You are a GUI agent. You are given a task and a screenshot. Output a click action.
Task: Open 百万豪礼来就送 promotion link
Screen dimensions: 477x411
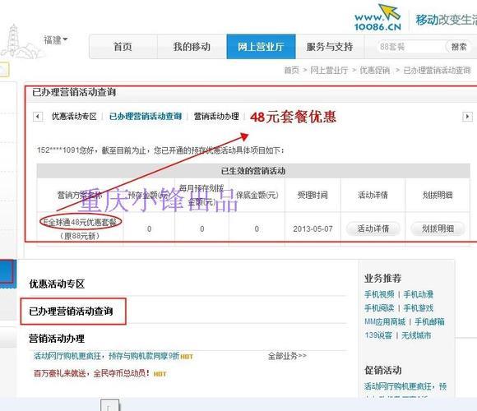click(91, 373)
